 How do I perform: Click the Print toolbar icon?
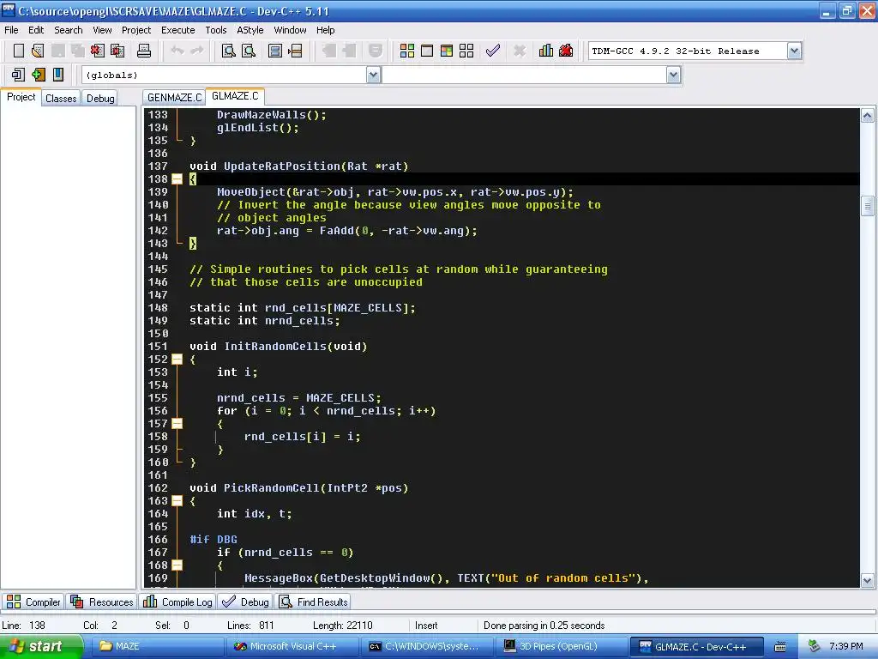point(144,51)
